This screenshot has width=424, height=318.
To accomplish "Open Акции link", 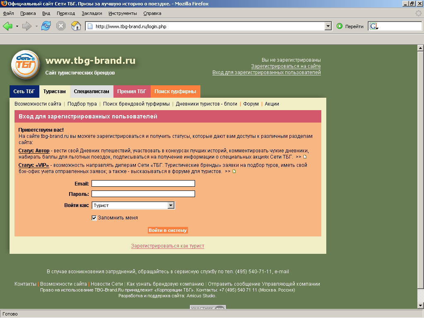I will [272, 104].
